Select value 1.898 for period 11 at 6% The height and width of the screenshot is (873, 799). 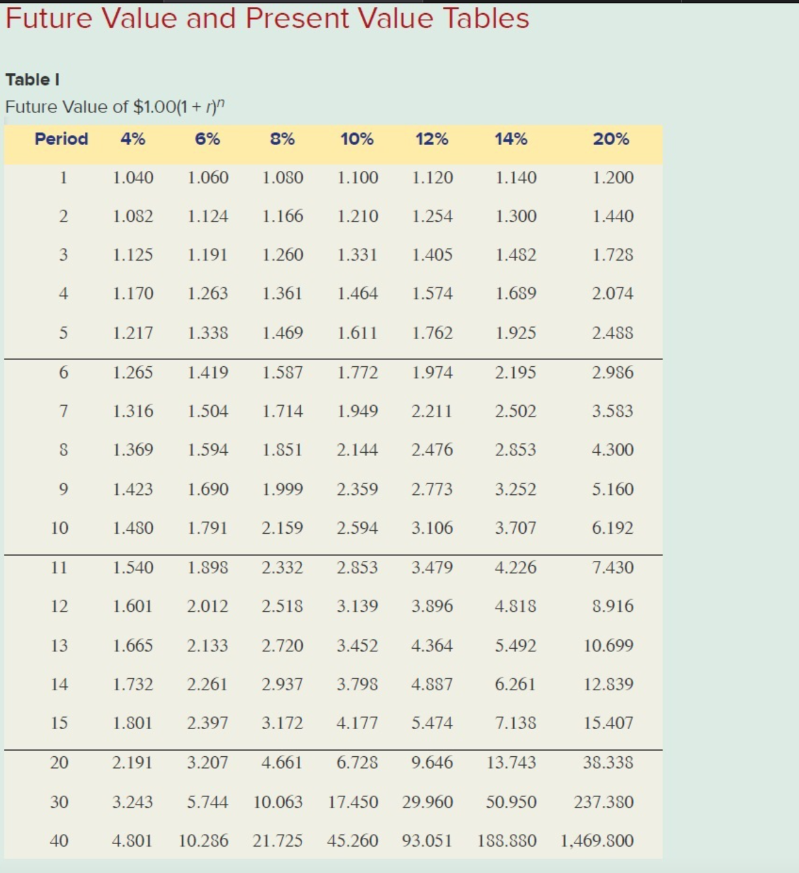[x=207, y=568]
